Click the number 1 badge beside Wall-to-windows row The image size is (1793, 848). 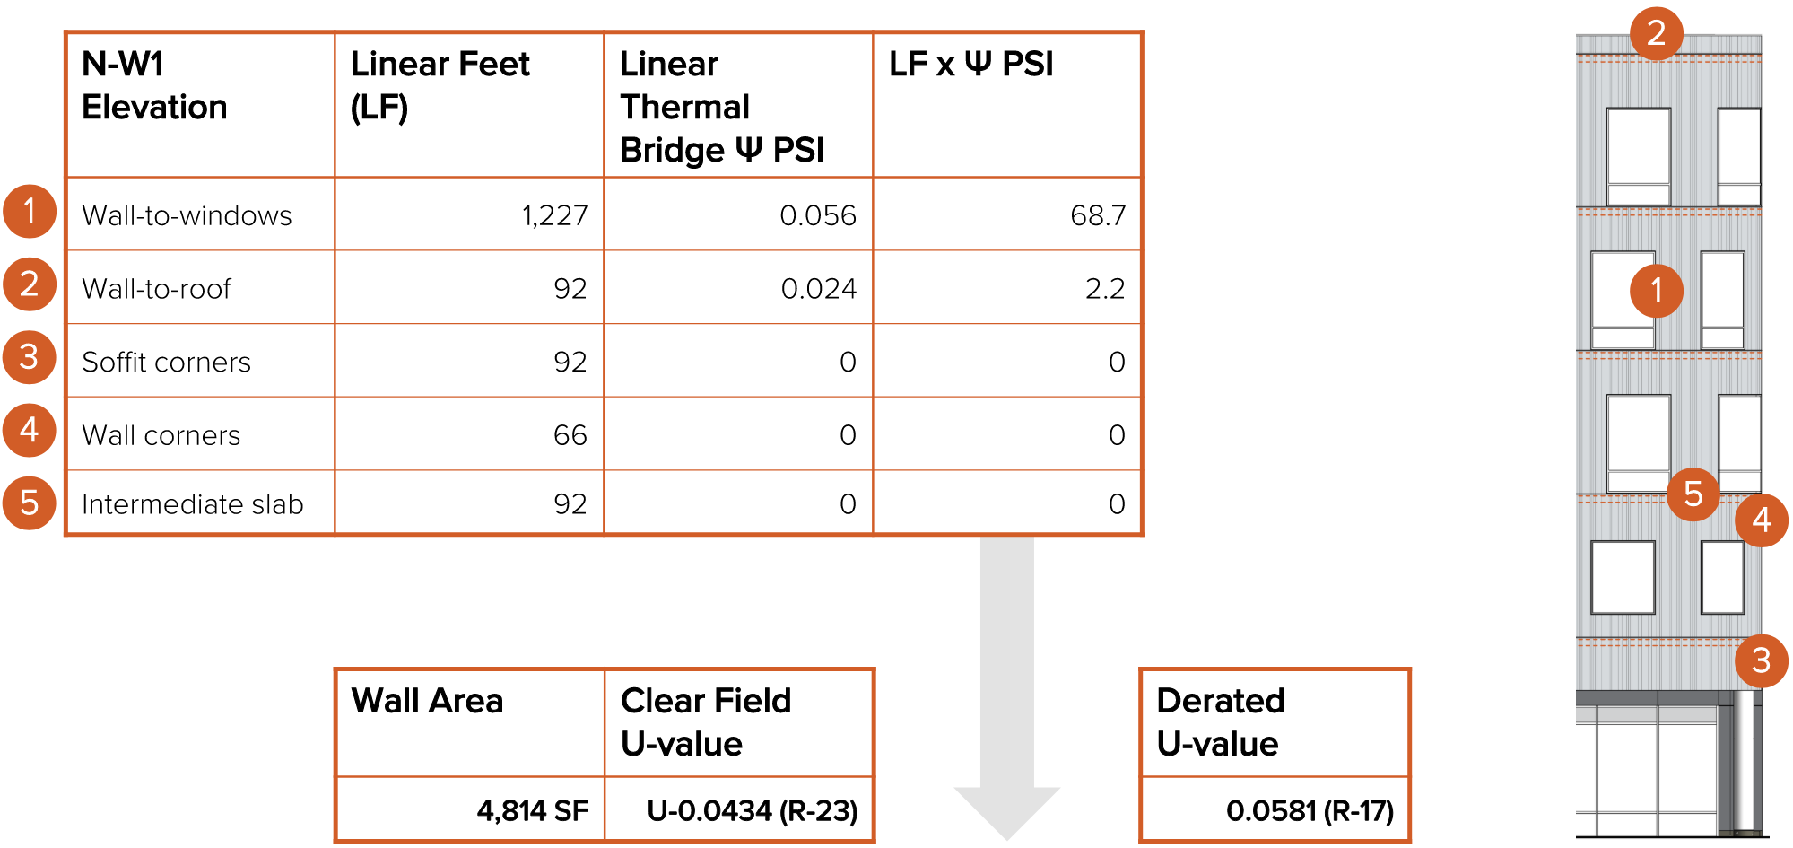click(30, 212)
